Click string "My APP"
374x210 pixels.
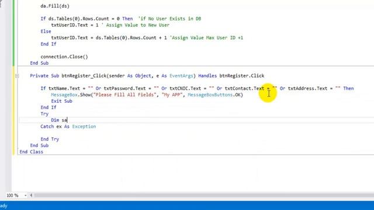[172, 94]
